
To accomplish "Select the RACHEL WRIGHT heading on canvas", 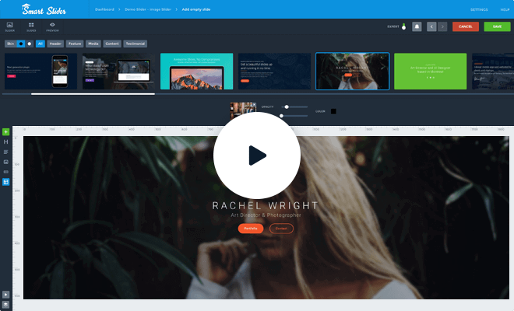I will pos(266,205).
